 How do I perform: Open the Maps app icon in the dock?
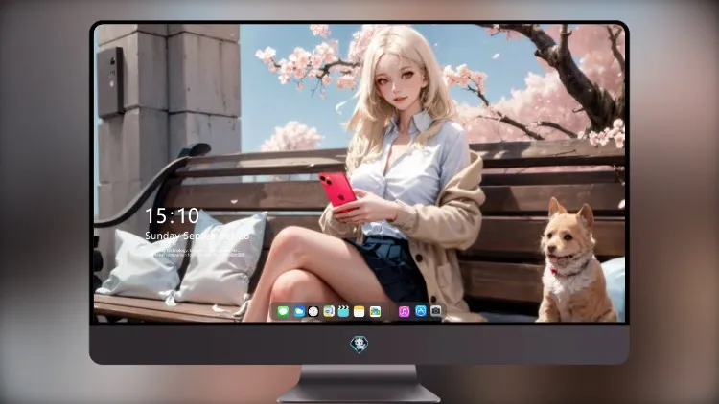[328, 311]
